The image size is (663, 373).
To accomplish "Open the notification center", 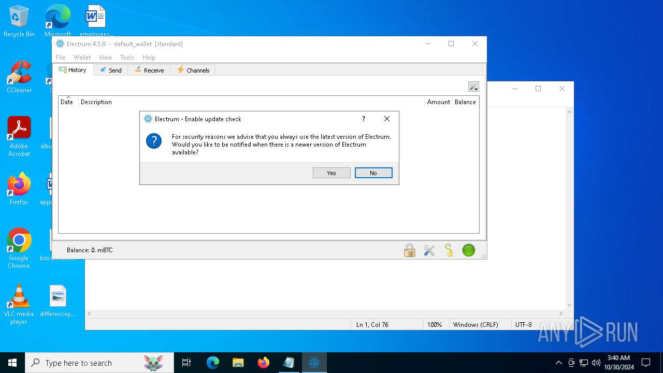I will pos(646,363).
